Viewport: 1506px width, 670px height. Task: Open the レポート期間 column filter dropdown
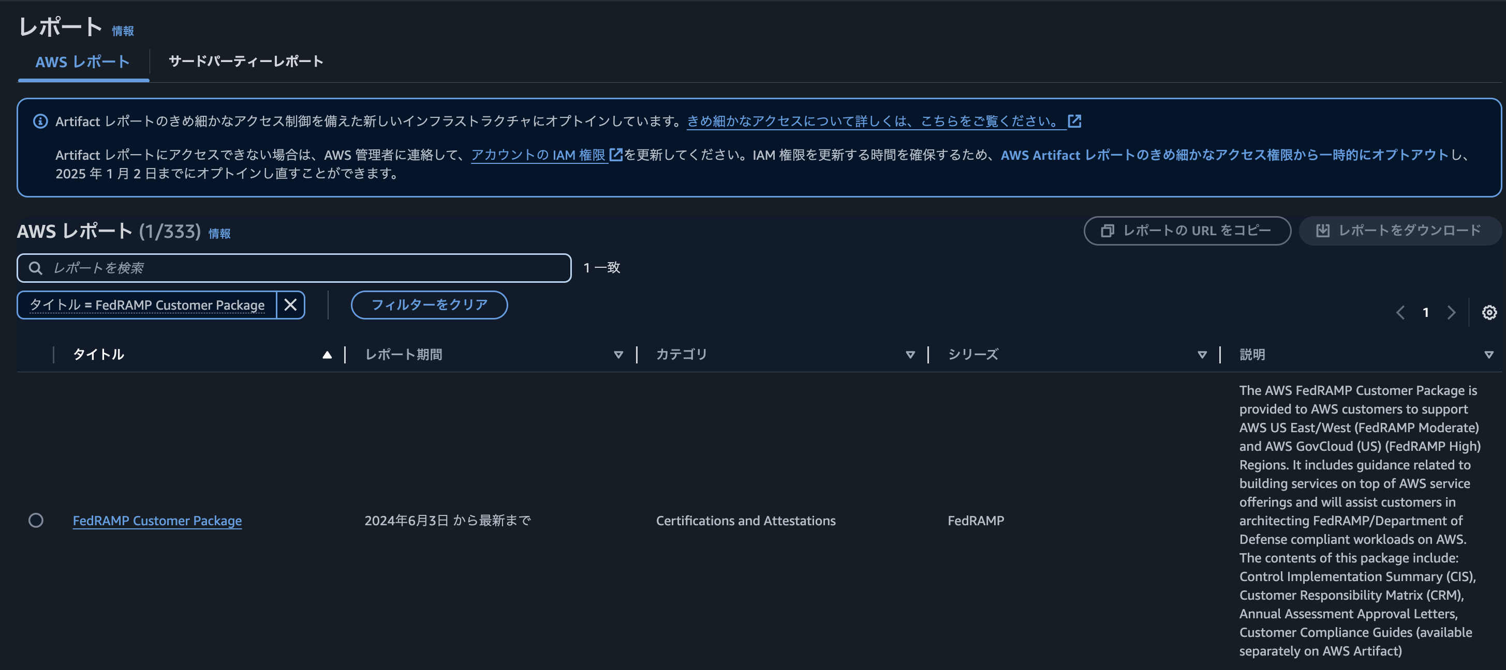click(x=618, y=354)
